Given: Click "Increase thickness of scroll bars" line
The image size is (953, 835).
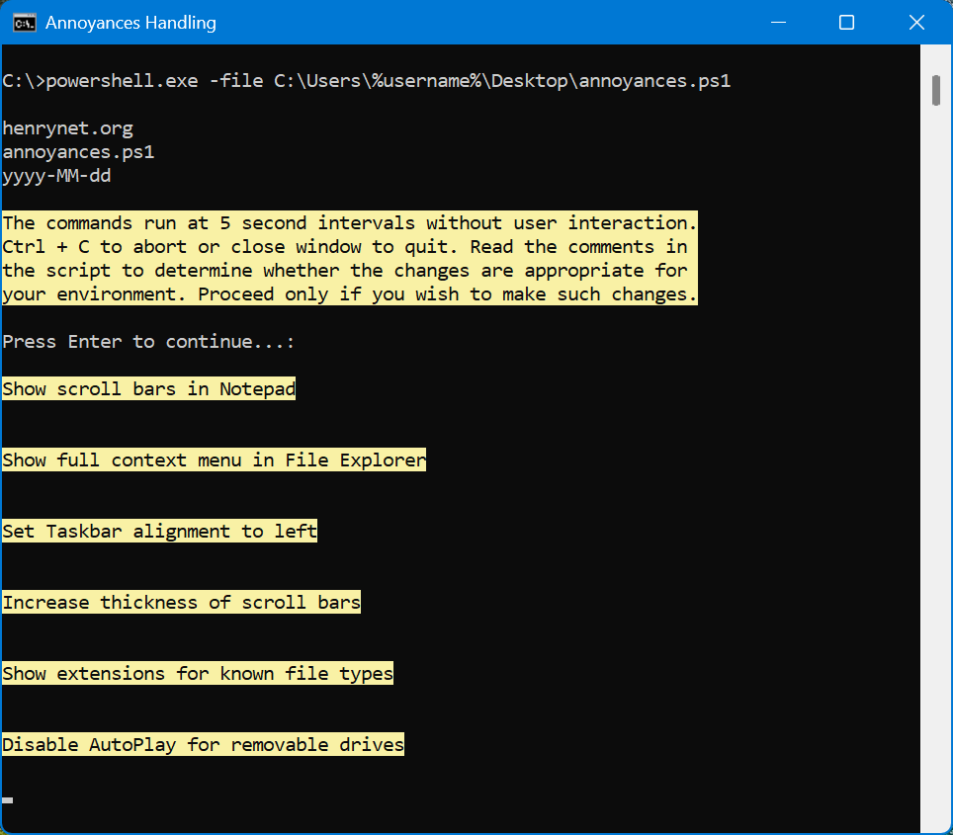Looking at the screenshot, I should coord(181,603).
